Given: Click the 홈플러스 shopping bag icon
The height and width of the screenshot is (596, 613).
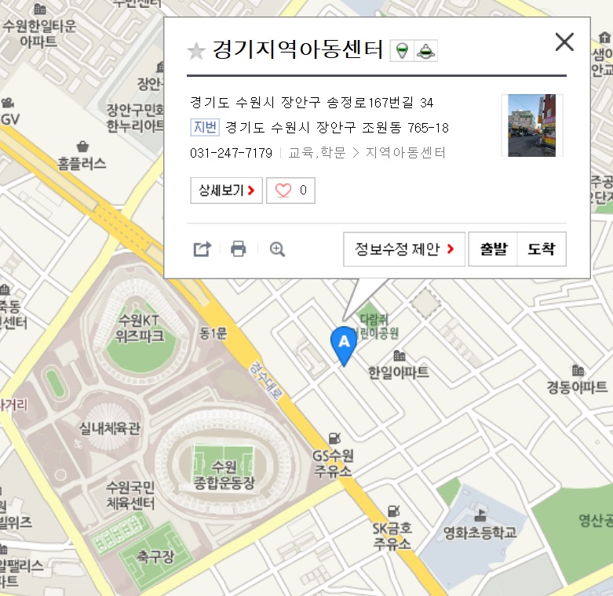Looking at the screenshot, I should point(82,147).
